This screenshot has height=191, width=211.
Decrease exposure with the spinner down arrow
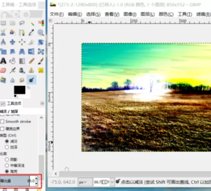tap(36, 184)
